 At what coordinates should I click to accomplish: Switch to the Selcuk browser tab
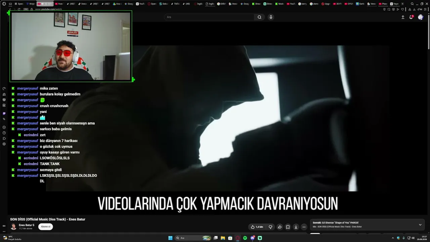coord(163,4)
